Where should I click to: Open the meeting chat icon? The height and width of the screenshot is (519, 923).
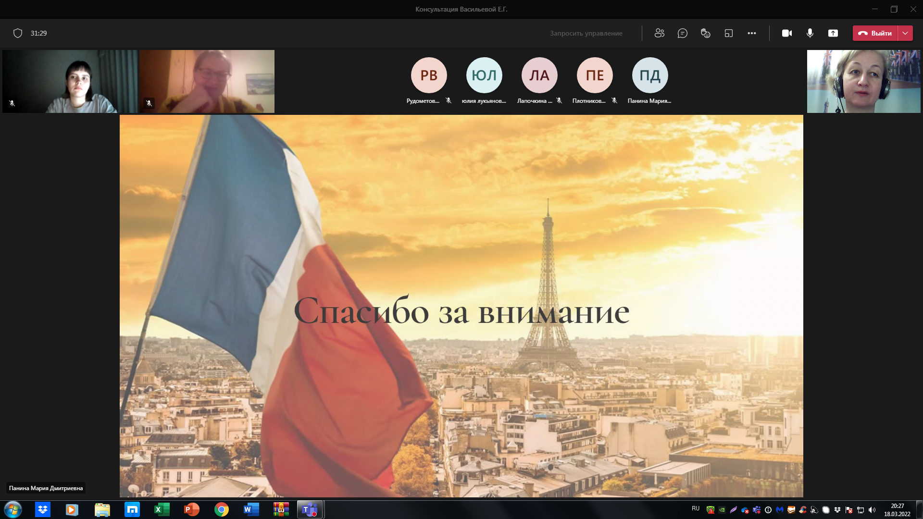[682, 33]
